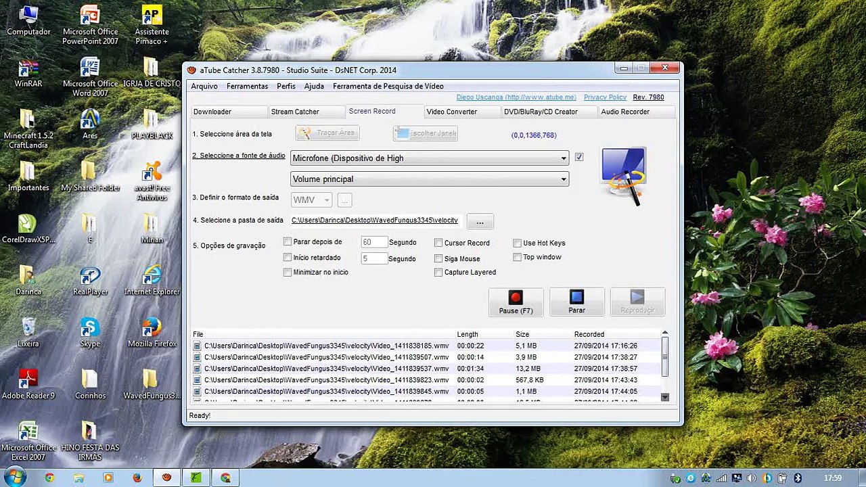Click the Início retardado seconds field
This screenshot has height=487, width=866.
point(374,258)
